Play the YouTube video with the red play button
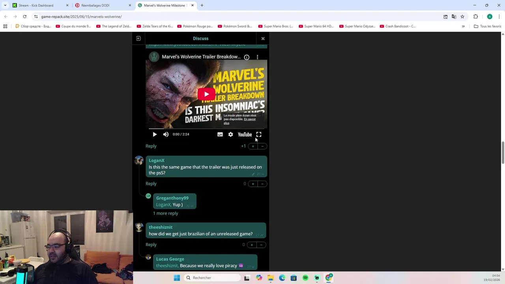This screenshot has width=505, height=284. tap(206, 94)
